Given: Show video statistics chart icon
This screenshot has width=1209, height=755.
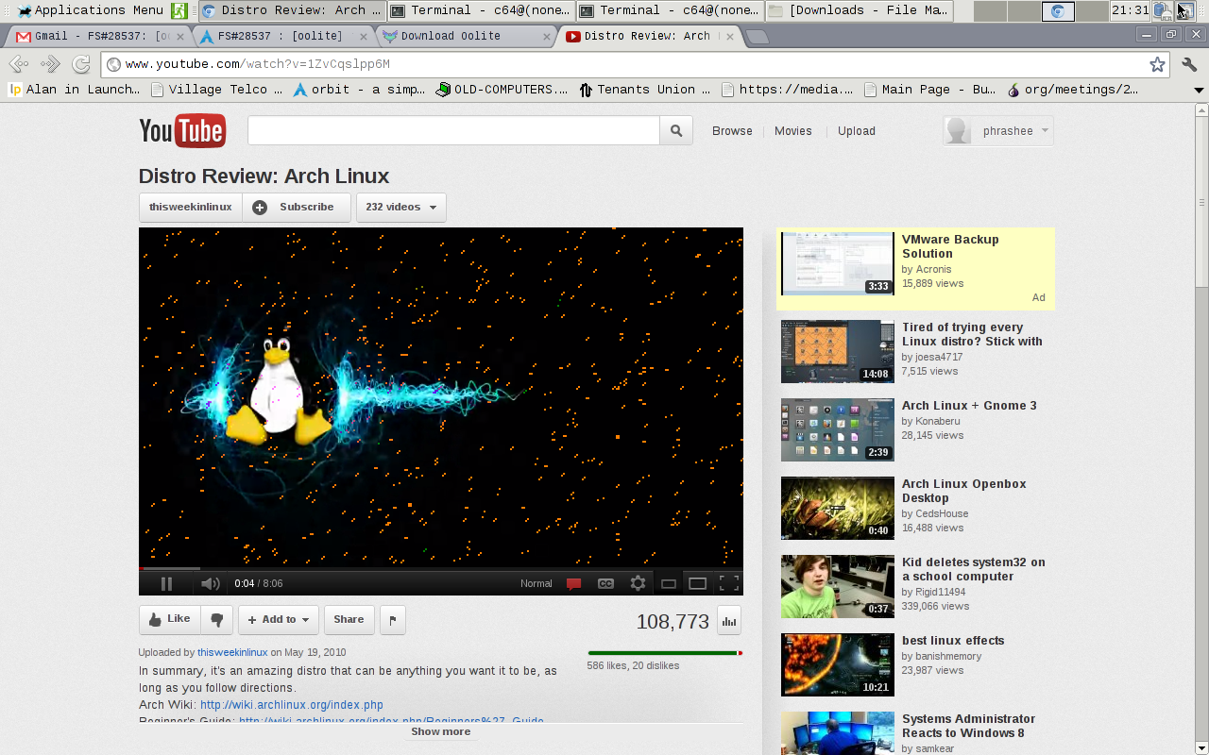Looking at the screenshot, I should [x=728, y=621].
